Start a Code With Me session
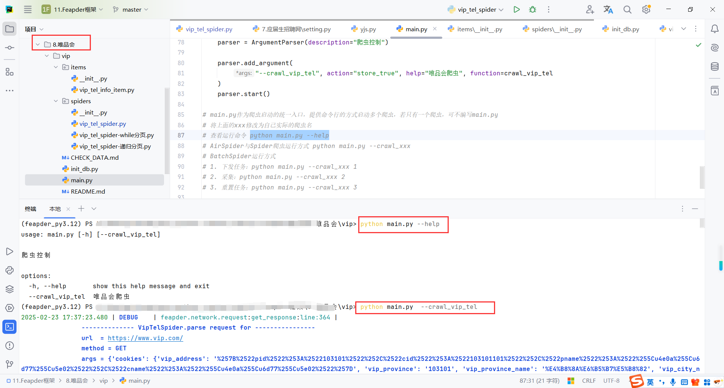Screen dimensions: 724x388 [x=590, y=9]
